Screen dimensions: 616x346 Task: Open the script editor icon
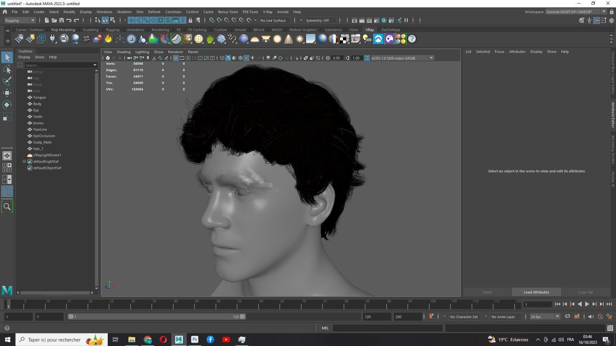[610, 328]
